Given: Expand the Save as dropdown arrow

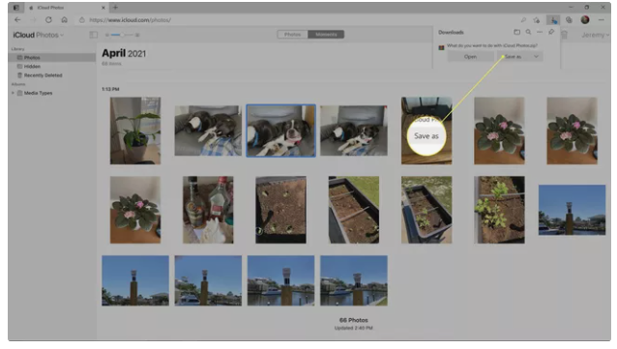Looking at the screenshot, I should pyautogui.click(x=536, y=57).
